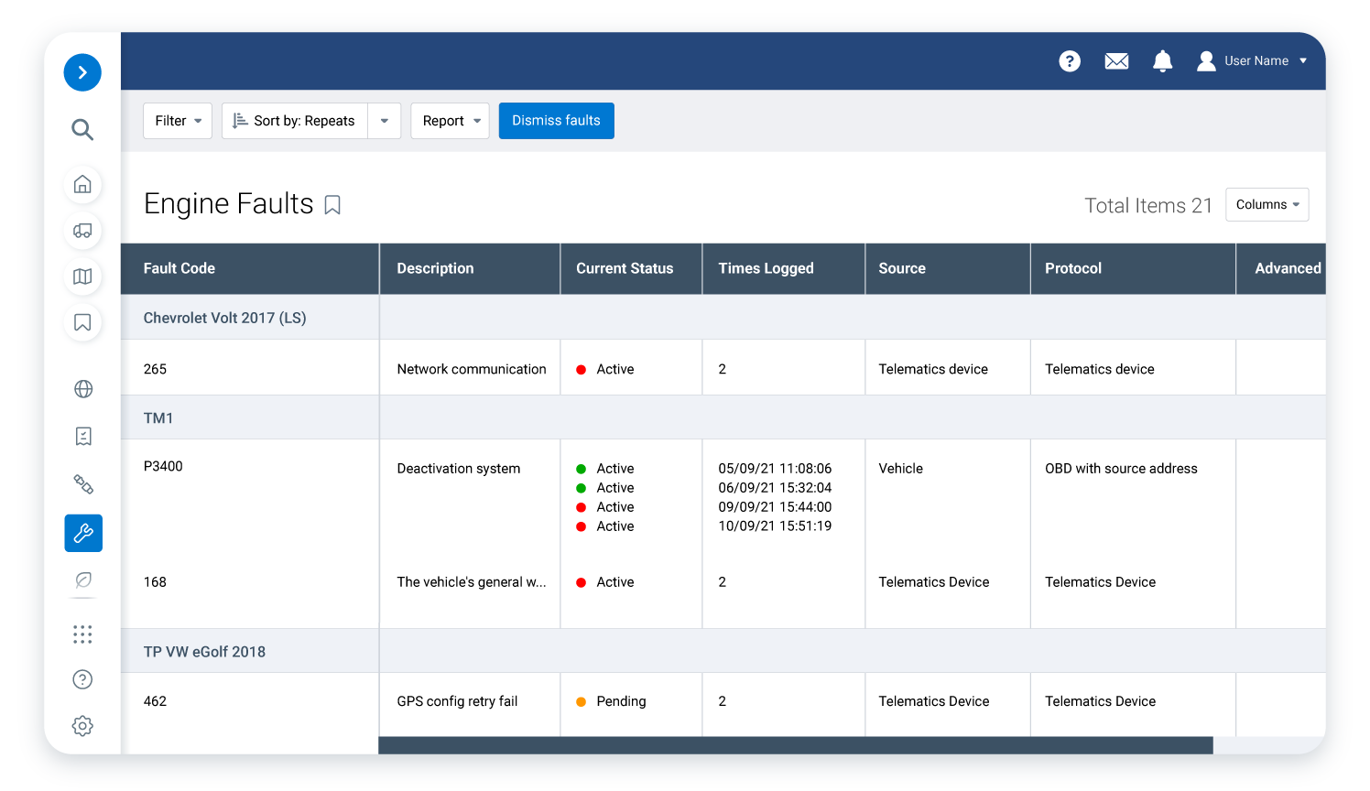The height and width of the screenshot is (791, 1370).
Task: Select the wrench maintenance icon in the sidebar
Action: point(82,533)
